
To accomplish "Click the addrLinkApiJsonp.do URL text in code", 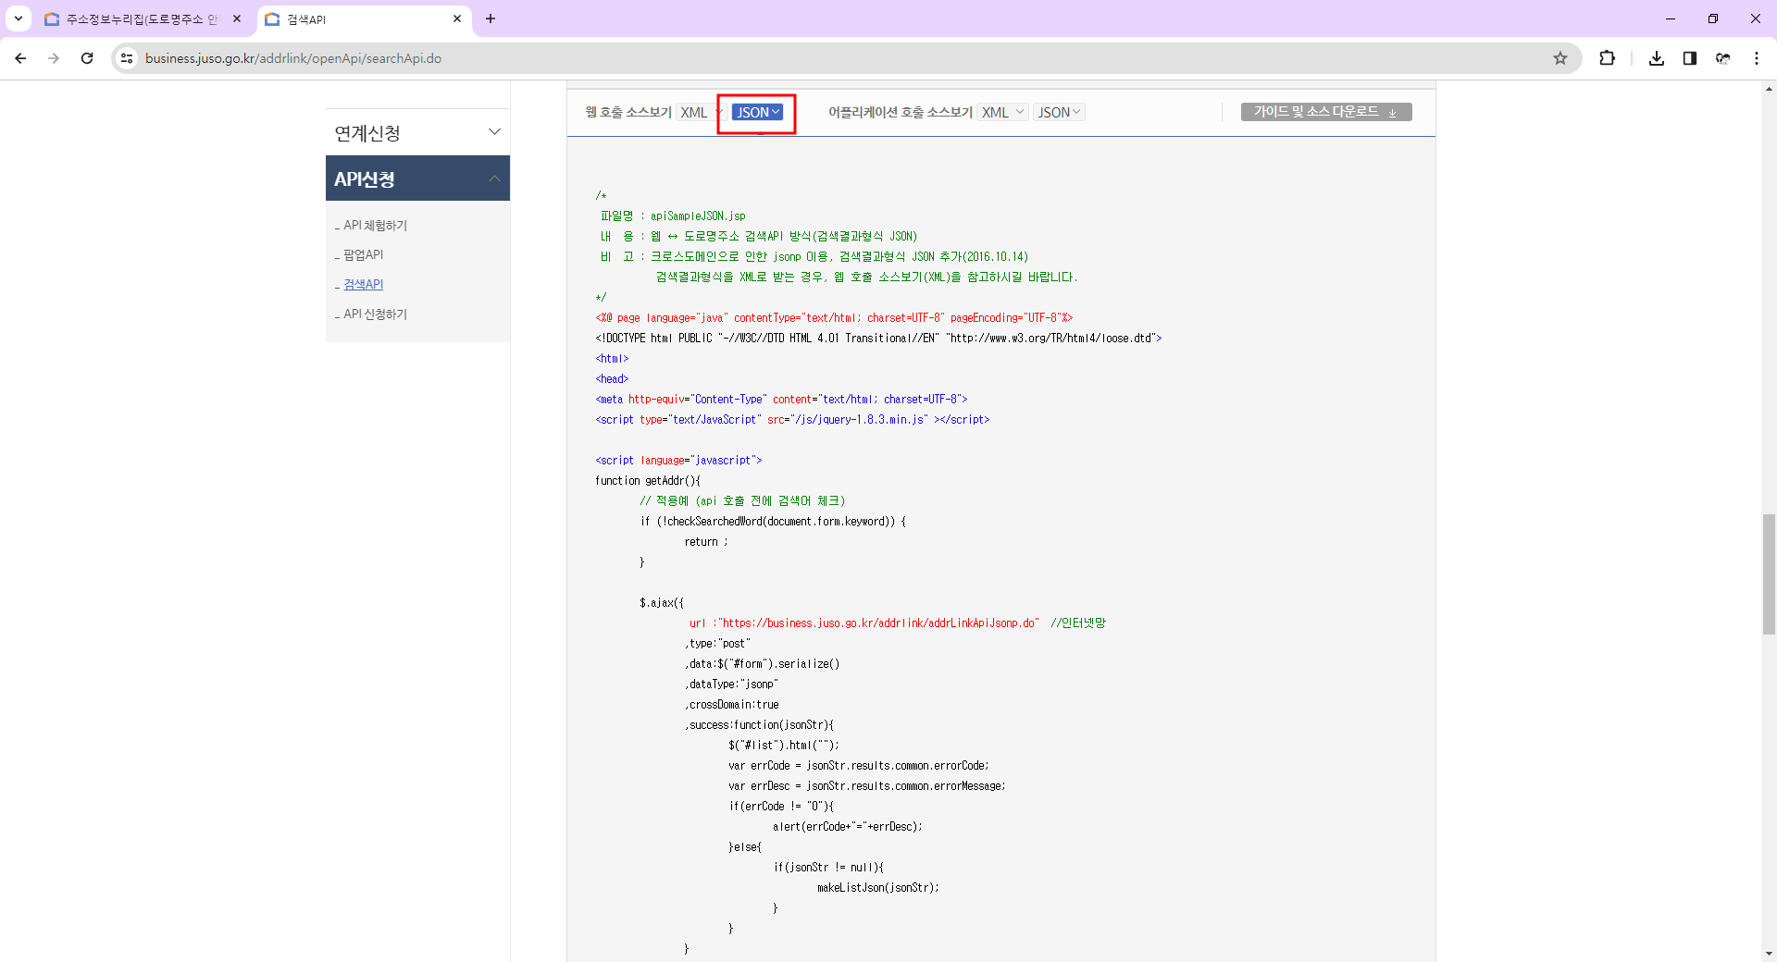I will 879,623.
